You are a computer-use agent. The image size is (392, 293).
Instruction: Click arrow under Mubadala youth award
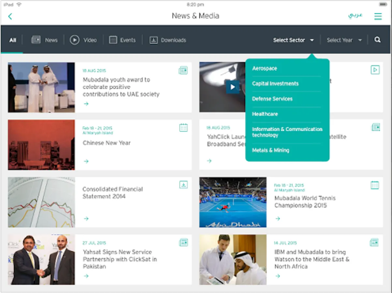tap(86, 104)
